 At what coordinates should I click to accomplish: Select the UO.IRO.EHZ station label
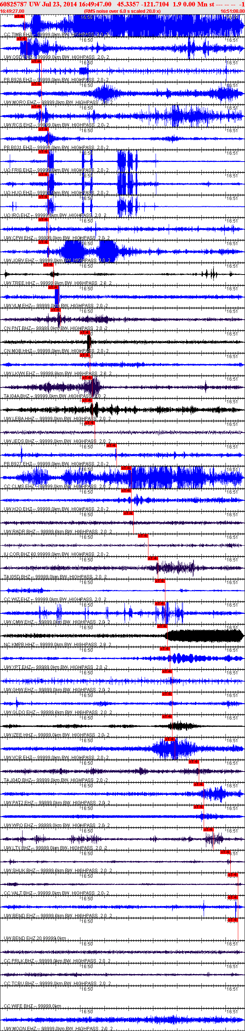coord(55,215)
